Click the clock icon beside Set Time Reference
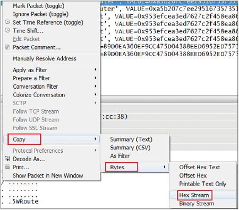The height and width of the screenshot is (210, 239). click(x=7, y=22)
